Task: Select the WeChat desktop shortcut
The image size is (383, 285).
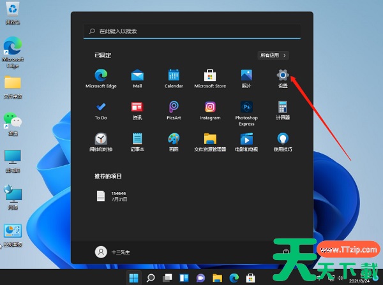Action: [13, 124]
